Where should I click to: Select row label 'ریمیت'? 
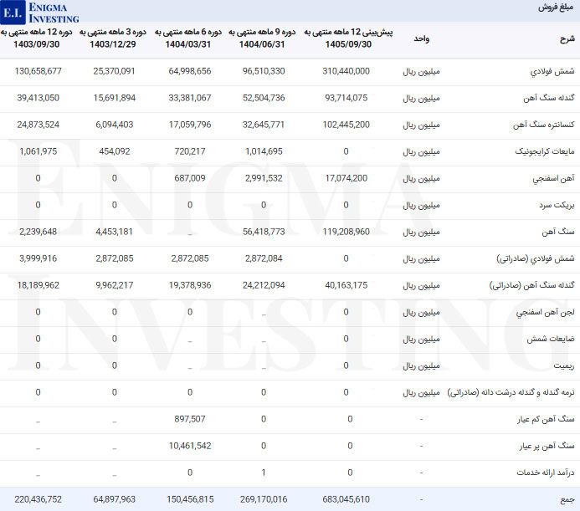(x=564, y=365)
